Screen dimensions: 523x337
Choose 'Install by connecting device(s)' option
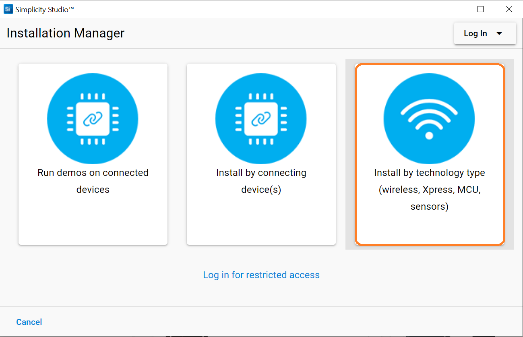point(261,154)
